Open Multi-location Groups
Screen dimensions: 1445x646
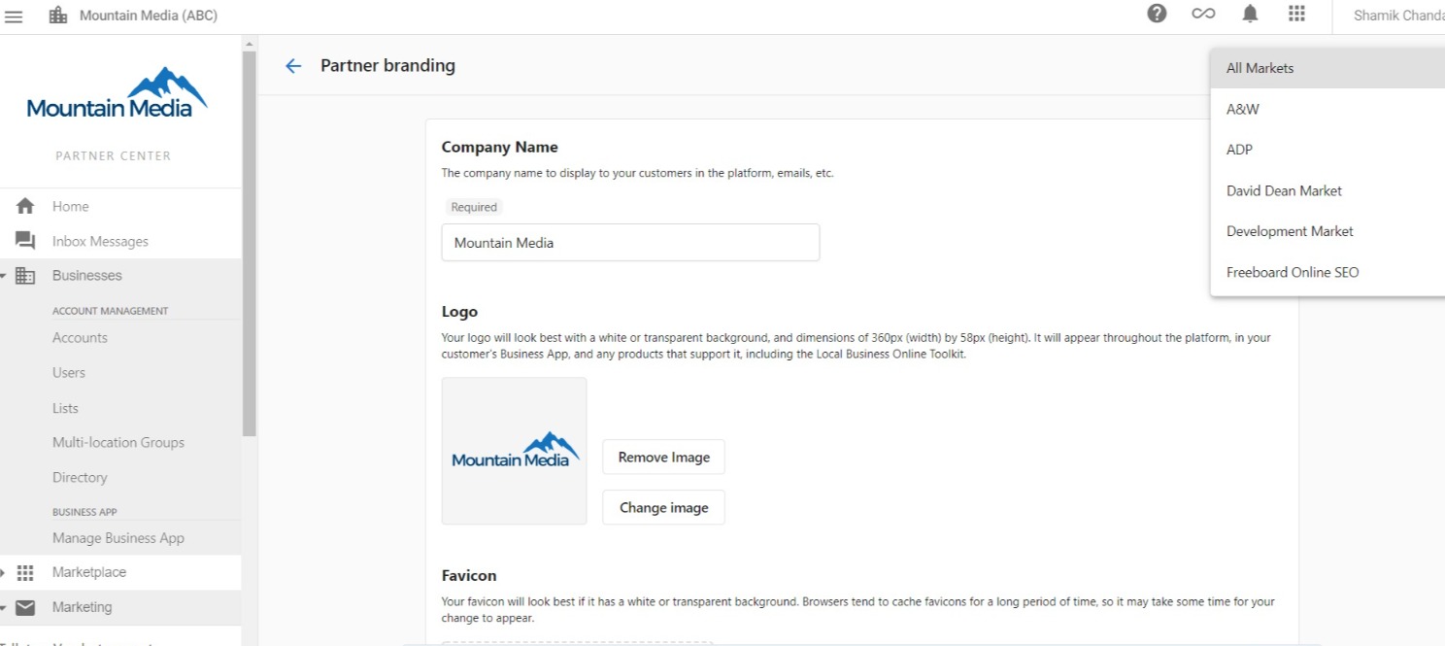point(118,443)
